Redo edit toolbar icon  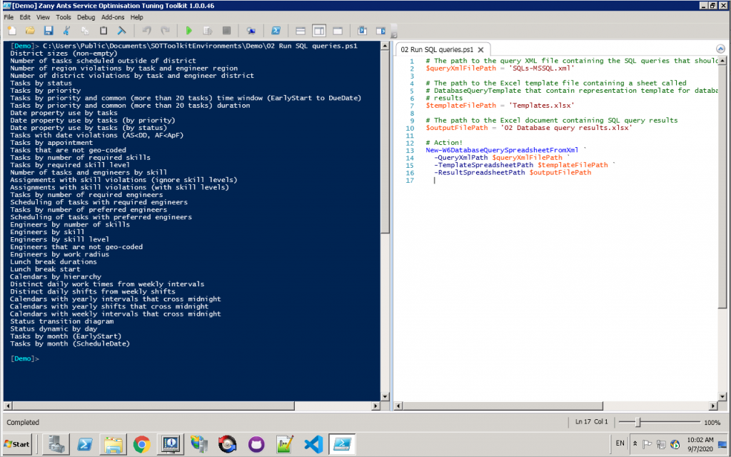click(x=165, y=31)
